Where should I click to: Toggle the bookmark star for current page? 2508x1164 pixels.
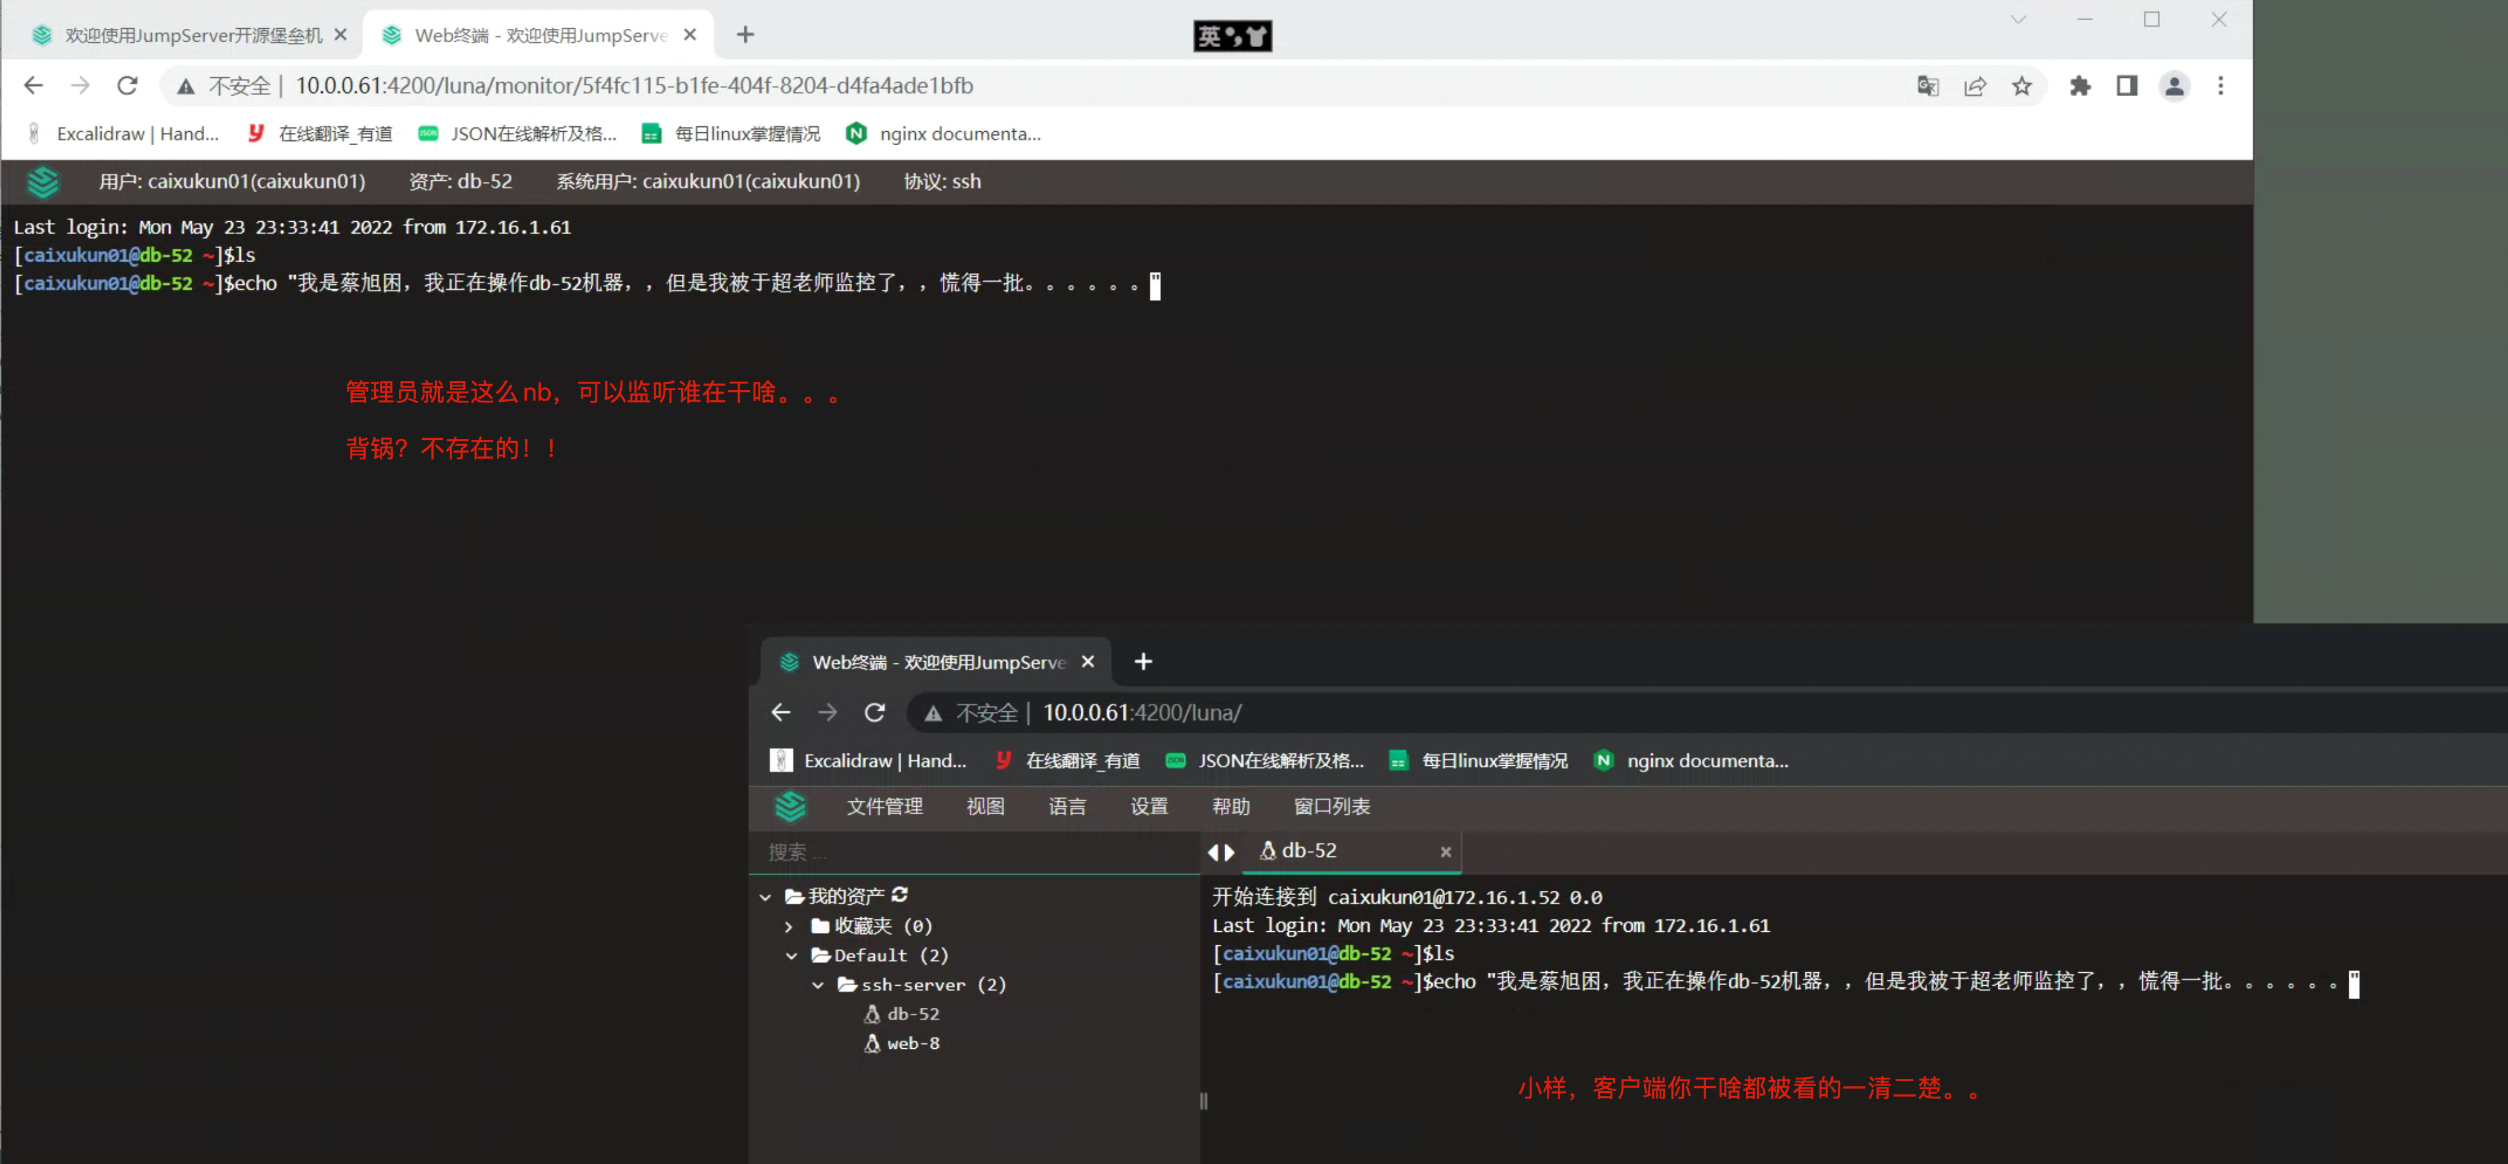click(x=2021, y=86)
